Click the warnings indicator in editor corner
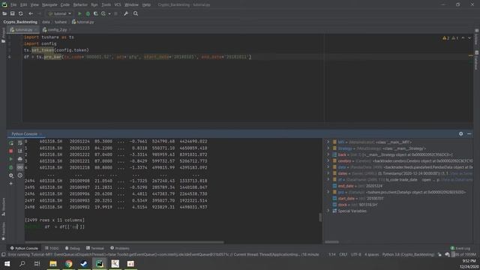The image size is (480, 270). pyautogui.click(x=450, y=38)
